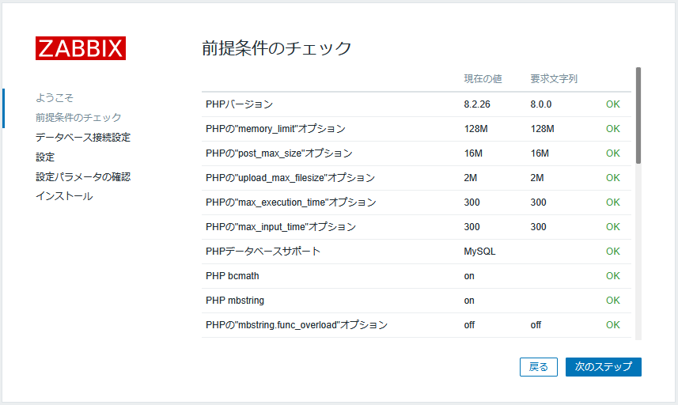The image size is (678, 405).
Task: Click the OK status for PHP bcmath
Action: [612, 276]
